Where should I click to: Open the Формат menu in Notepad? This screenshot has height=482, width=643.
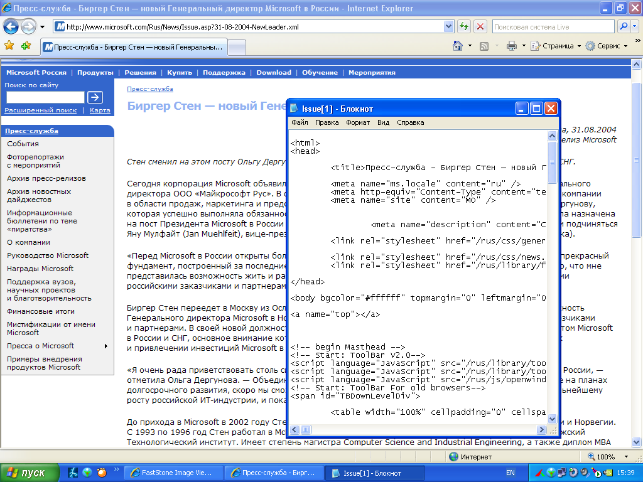pyautogui.click(x=358, y=123)
